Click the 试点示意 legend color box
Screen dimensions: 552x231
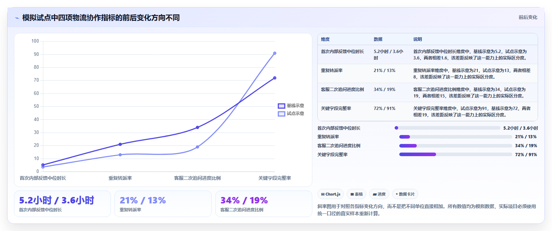pyautogui.click(x=282, y=114)
